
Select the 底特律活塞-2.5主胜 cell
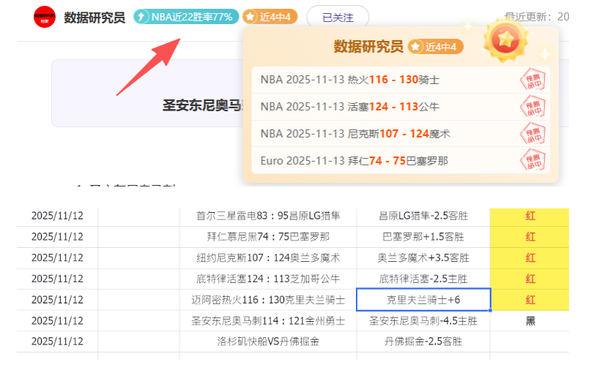point(423,279)
